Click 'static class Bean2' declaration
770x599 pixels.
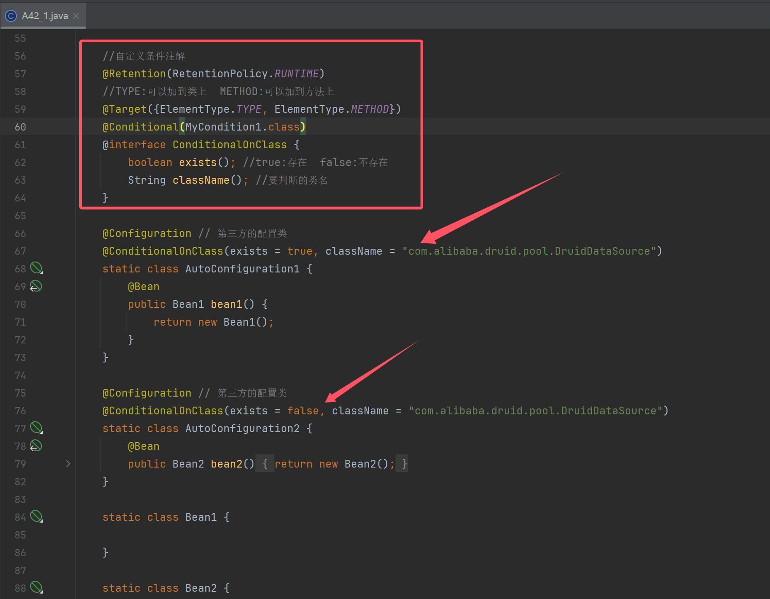[159, 588]
